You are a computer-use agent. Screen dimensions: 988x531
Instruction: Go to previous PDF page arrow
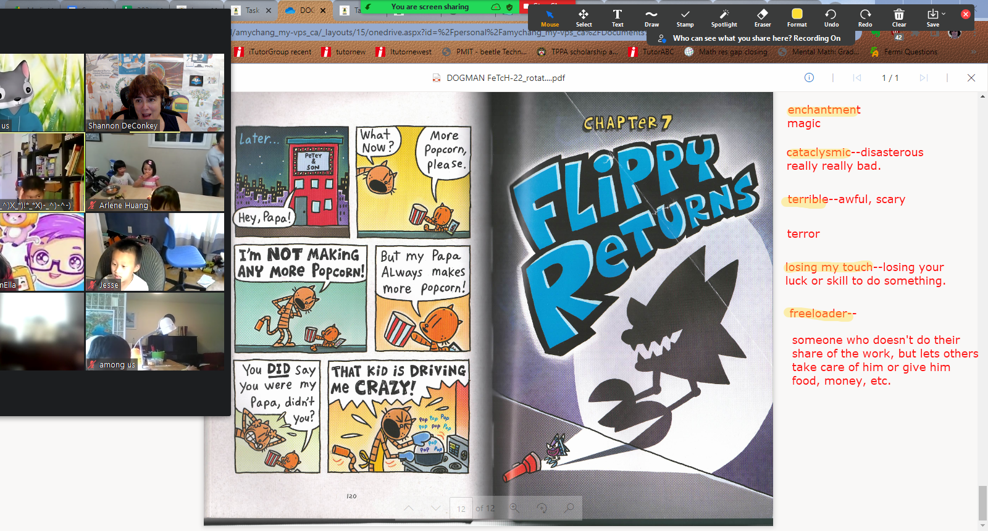click(408, 508)
